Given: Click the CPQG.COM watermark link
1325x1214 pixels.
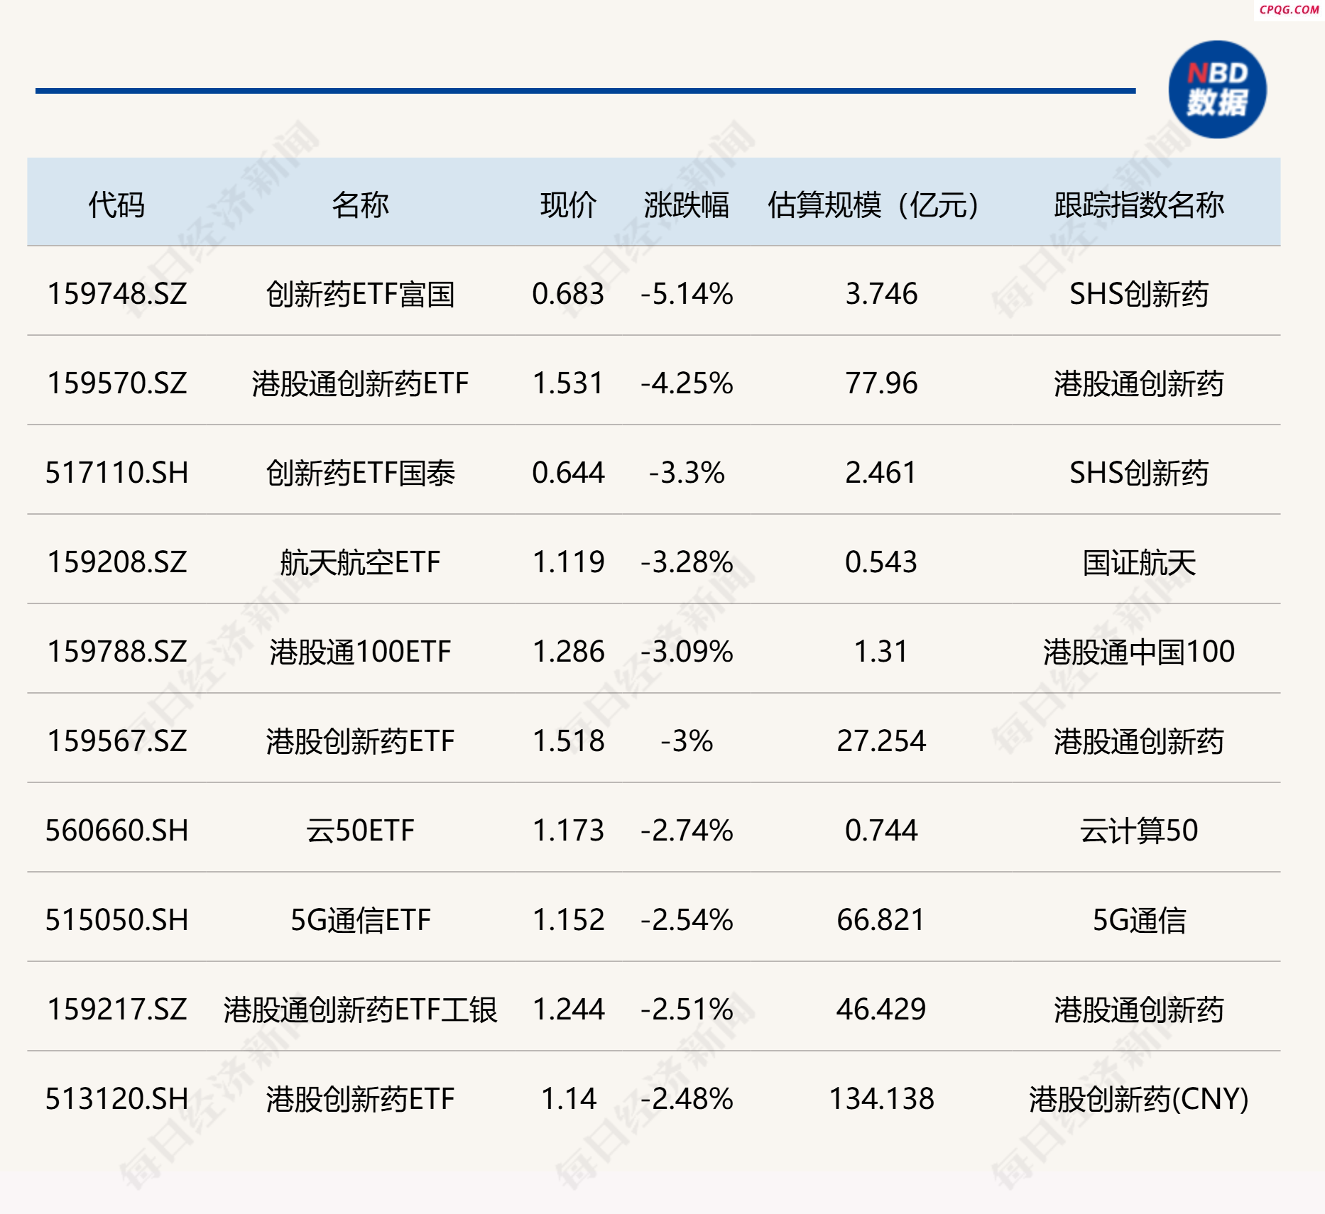Looking at the screenshot, I should click(x=1289, y=9).
